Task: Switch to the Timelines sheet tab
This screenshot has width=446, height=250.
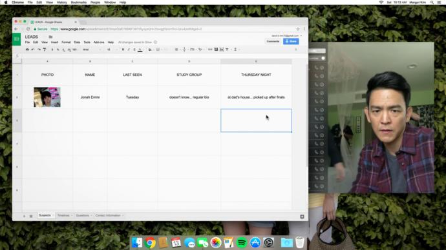Action: pos(65,215)
